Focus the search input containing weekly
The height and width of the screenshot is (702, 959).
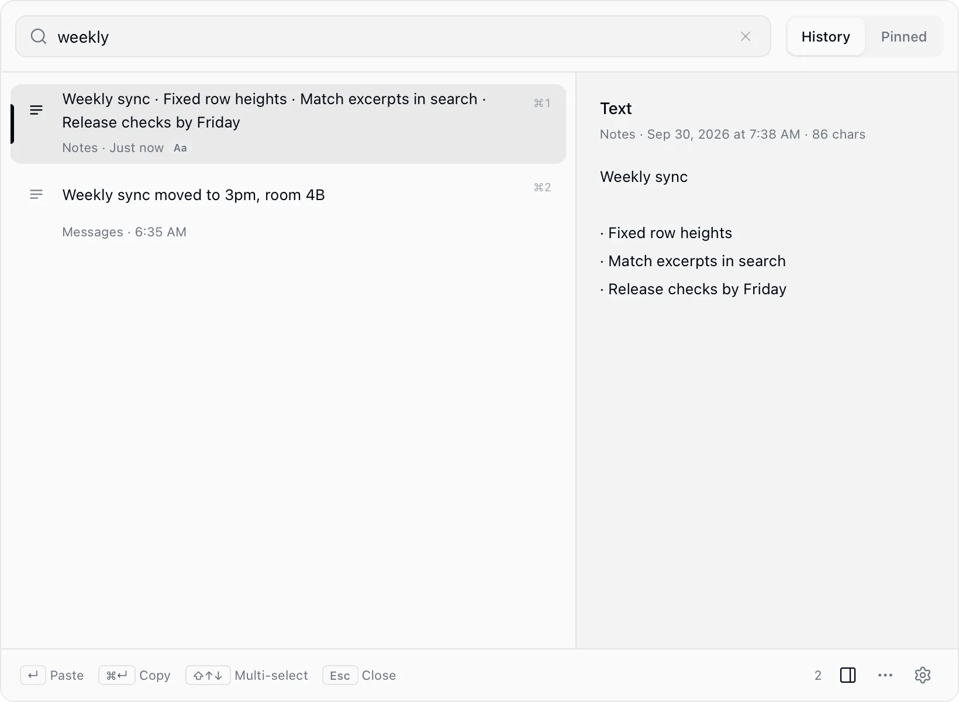[393, 37]
